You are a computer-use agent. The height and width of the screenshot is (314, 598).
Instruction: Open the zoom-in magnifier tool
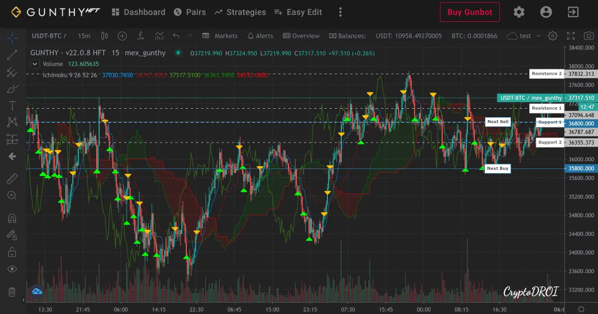click(12, 196)
